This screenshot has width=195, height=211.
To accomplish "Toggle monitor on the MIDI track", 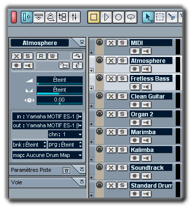I will tap(146, 51).
